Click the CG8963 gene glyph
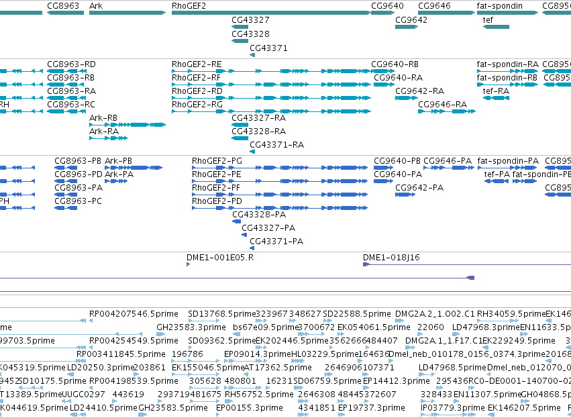The width and height of the screenshot is (571, 418). pos(66,13)
